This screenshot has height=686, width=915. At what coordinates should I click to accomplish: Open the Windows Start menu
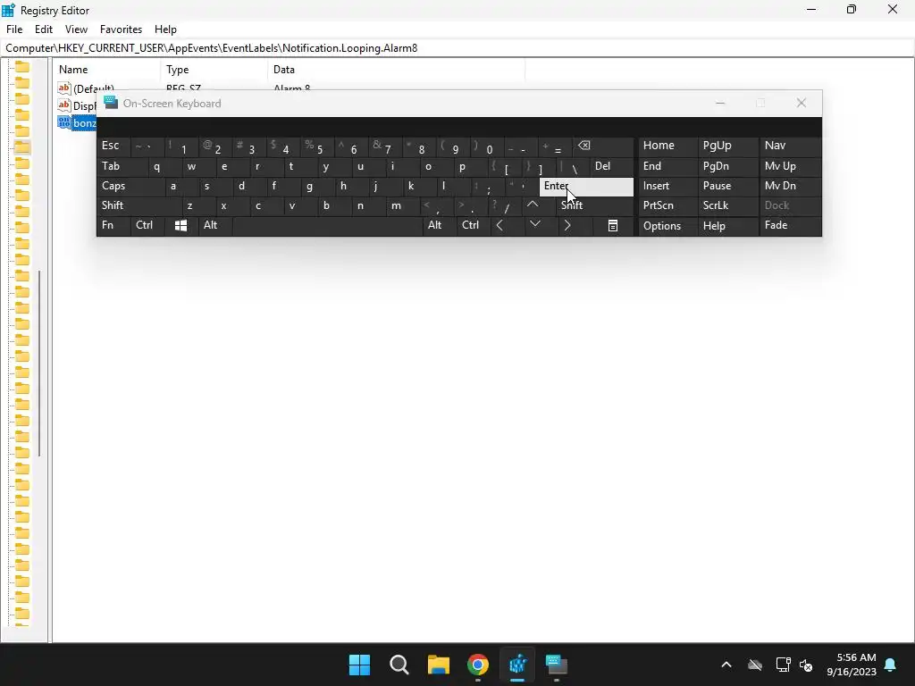pyautogui.click(x=359, y=665)
